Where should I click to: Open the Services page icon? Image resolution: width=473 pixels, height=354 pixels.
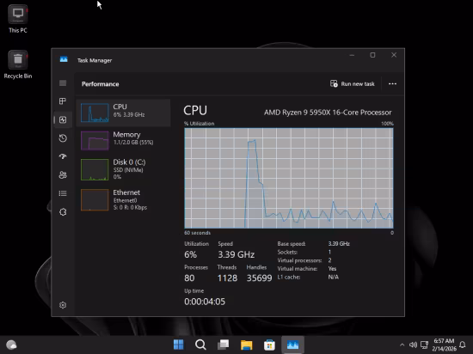(x=63, y=212)
